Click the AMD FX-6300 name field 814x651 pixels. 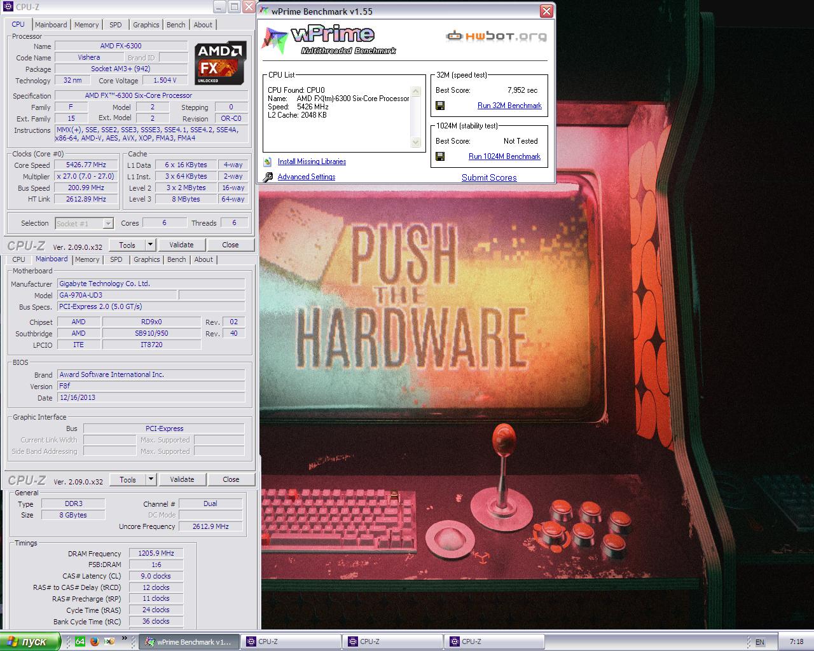[121, 46]
